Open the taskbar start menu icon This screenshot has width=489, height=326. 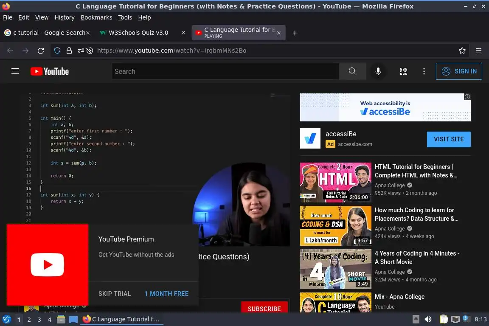[7, 319]
